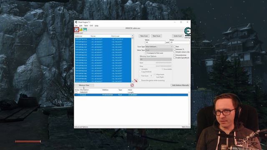Check Simple values only
Viewport: 267px width, 150px height.
click(174, 52)
